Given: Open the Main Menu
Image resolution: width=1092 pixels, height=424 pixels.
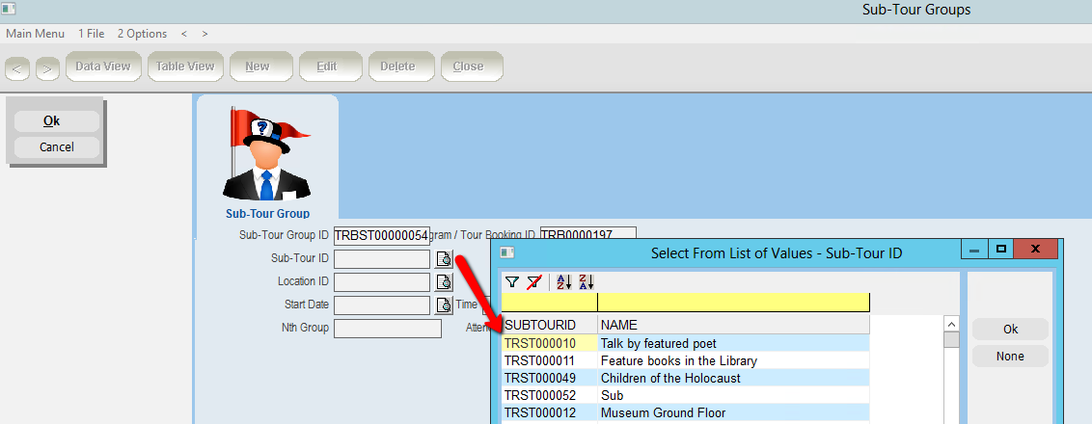Looking at the screenshot, I should pos(36,34).
